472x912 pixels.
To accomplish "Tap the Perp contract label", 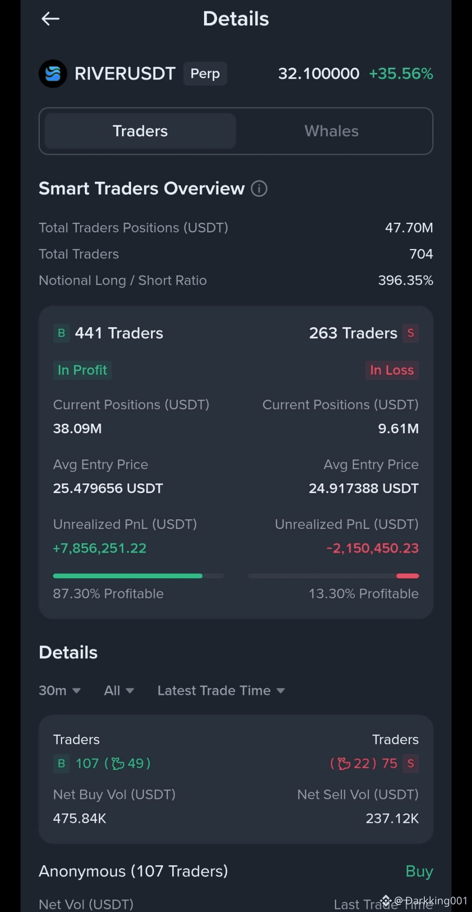I will [x=205, y=73].
